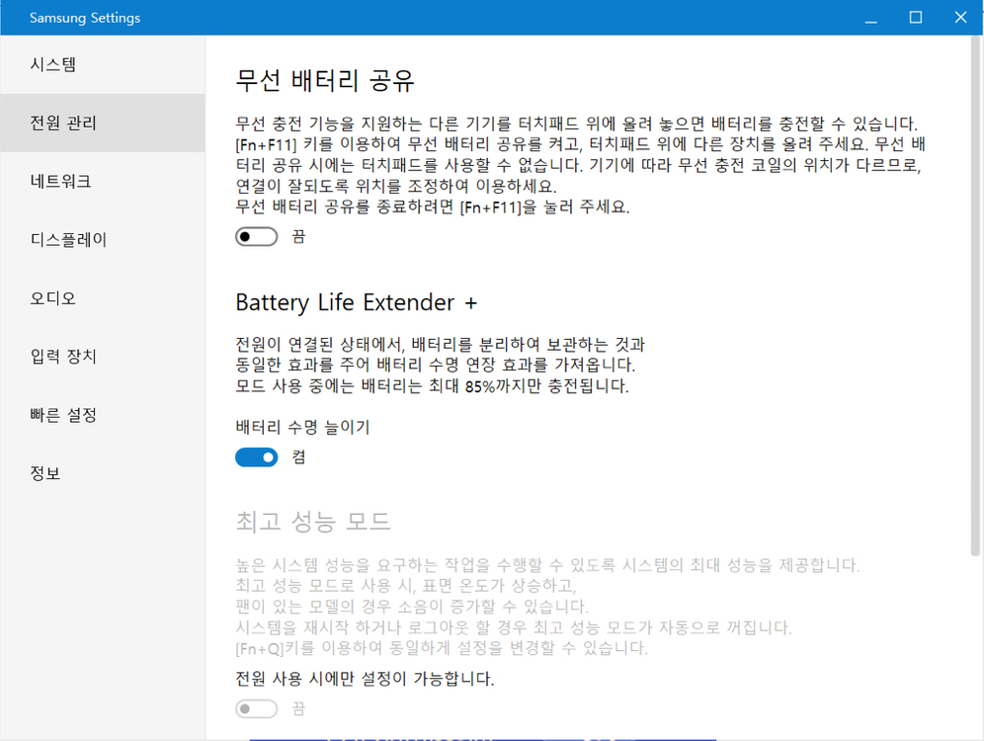Click the 최고 성능 모드 toggle switch

(256, 708)
